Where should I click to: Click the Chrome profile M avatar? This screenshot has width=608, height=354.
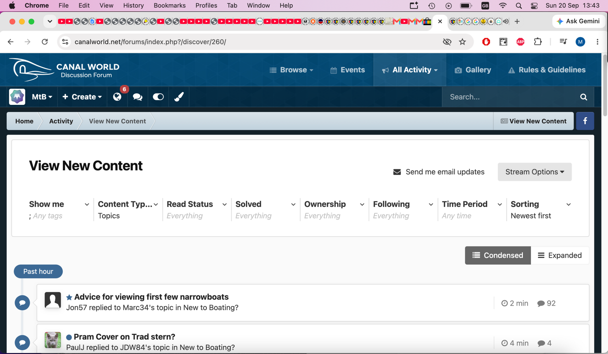(580, 42)
